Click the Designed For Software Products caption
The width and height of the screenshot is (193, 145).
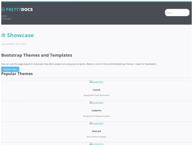(x=96, y=116)
